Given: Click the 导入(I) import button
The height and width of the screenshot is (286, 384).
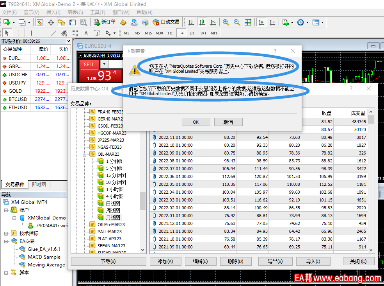Looking at the screenshot, I should pyautogui.click(x=313, y=261).
